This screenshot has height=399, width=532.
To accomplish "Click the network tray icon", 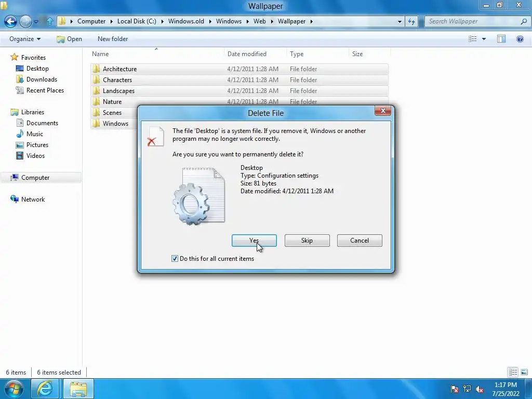I will coord(467,389).
